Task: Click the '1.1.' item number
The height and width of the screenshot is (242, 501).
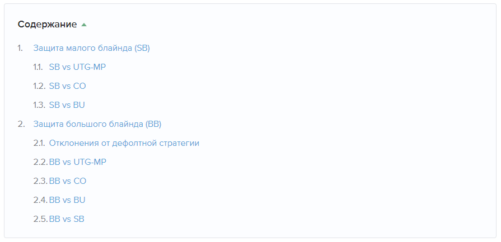Action: pos(38,67)
